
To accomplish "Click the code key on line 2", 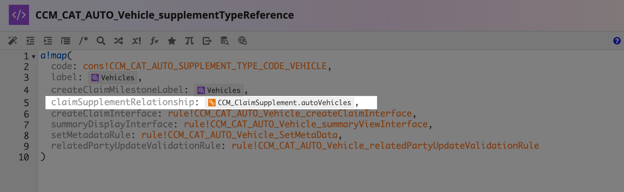I will (62, 66).
